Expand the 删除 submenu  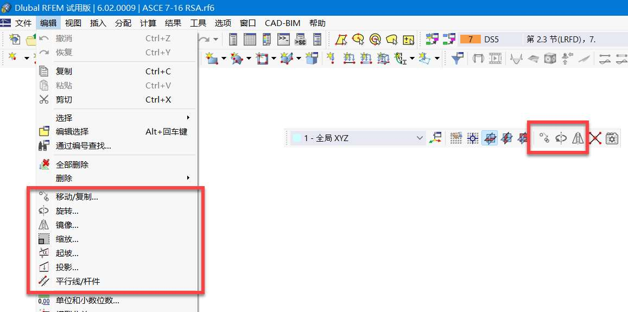coord(188,178)
